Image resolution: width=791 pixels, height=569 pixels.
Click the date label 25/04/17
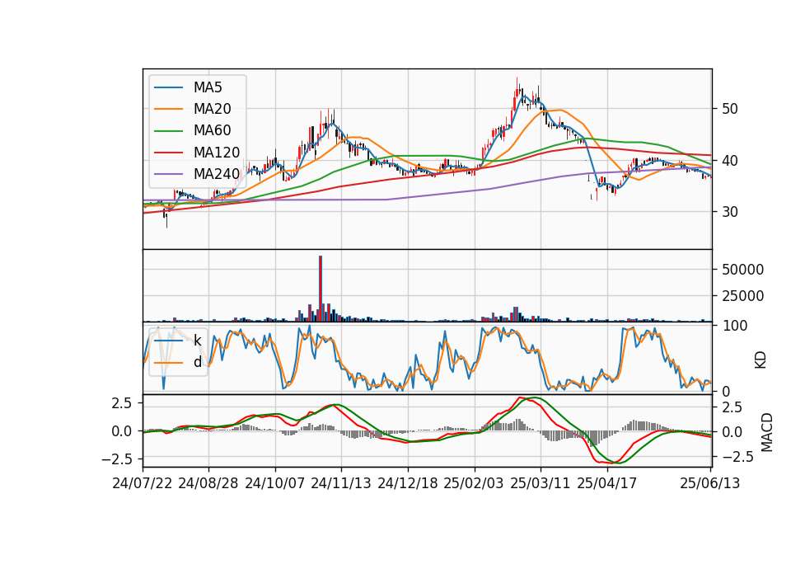(607, 483)
